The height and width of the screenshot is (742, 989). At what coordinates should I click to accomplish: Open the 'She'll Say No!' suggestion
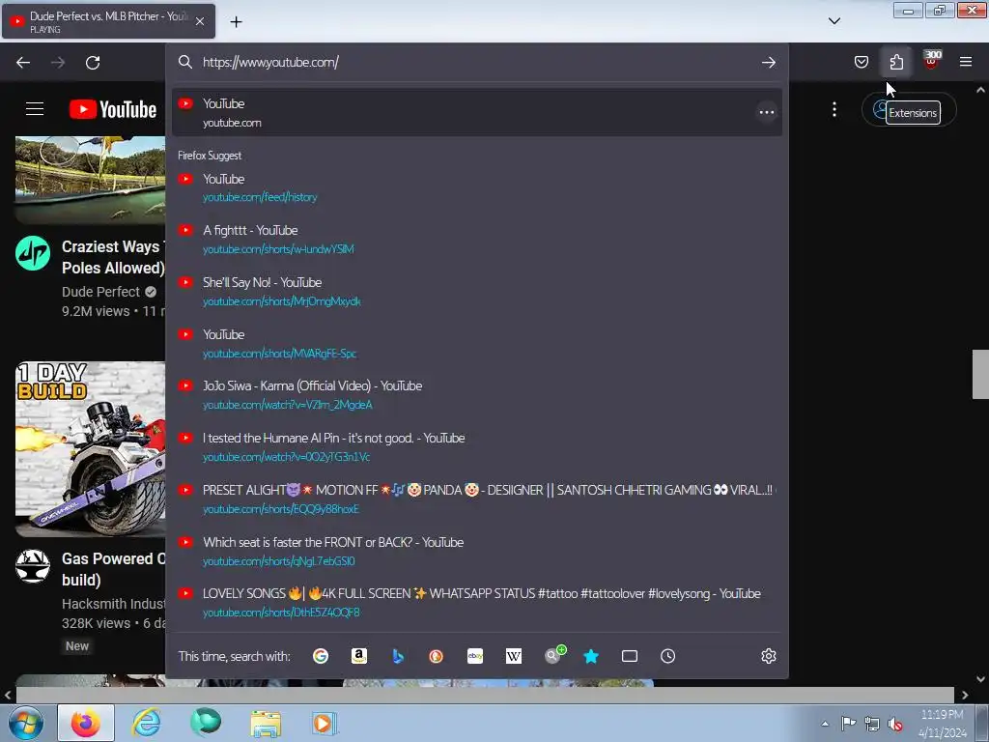click(x=477, y=292)
